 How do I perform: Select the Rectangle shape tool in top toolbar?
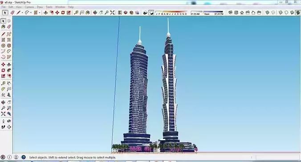[36, 12]
